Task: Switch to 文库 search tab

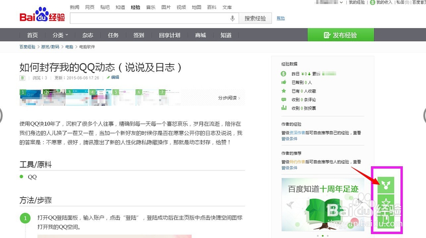Action: (x=227, y=7)
